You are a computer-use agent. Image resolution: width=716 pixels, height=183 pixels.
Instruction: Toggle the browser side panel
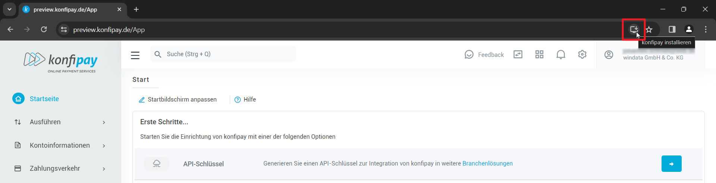coord(672,29)
